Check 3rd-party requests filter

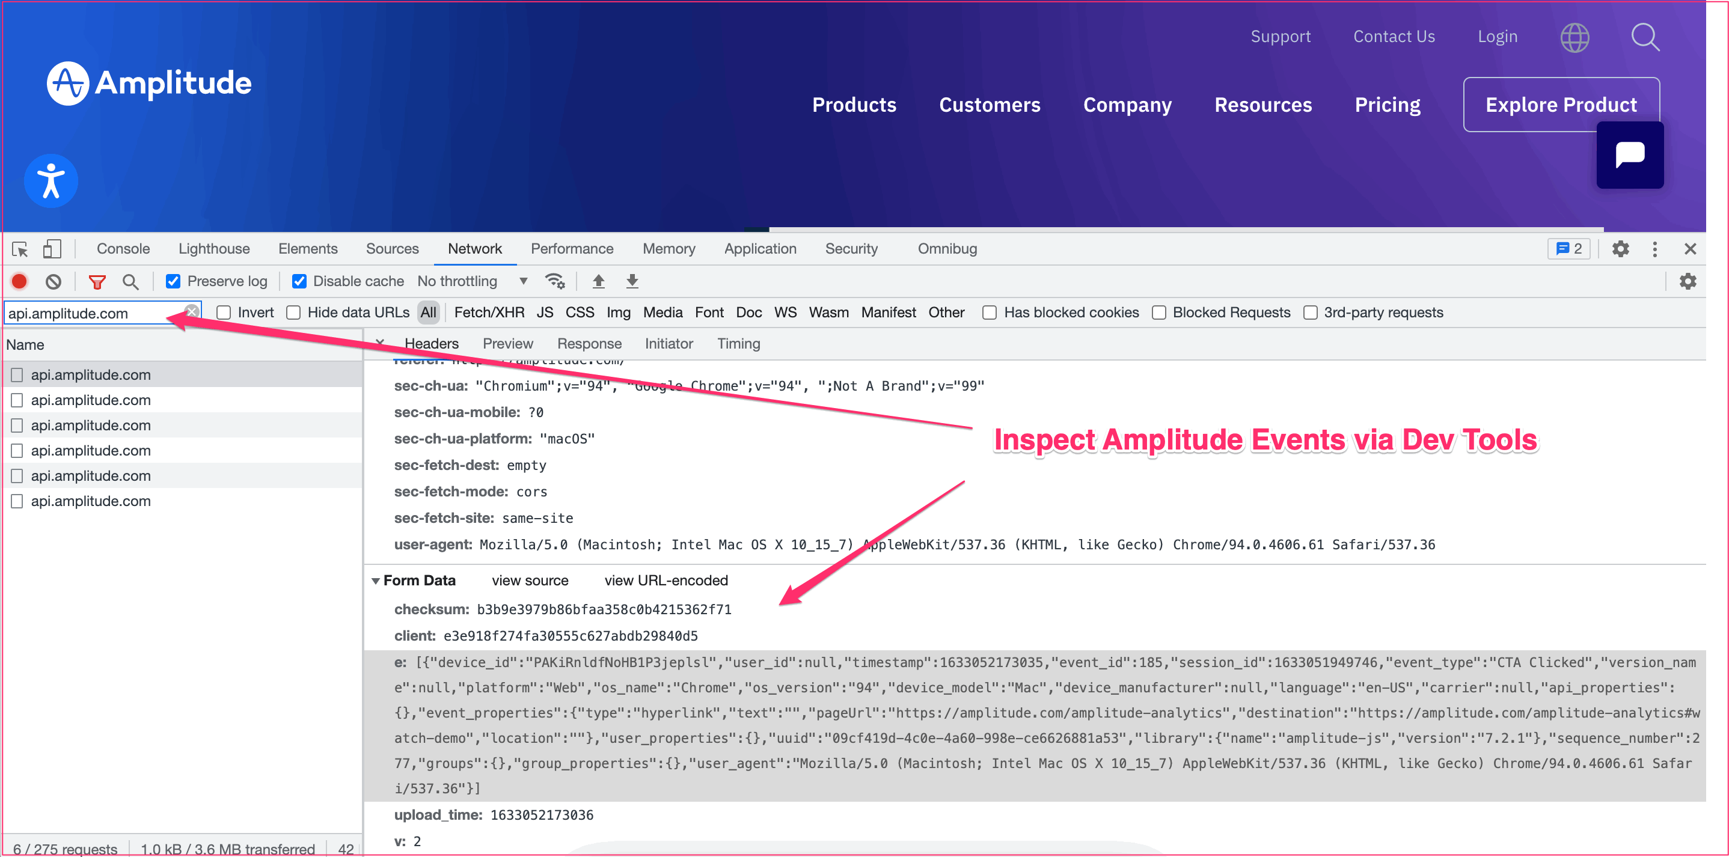point(1310,313)
